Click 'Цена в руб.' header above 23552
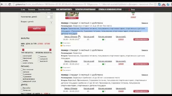This screenshot has height=96, width=172. (x=121, y=37)
